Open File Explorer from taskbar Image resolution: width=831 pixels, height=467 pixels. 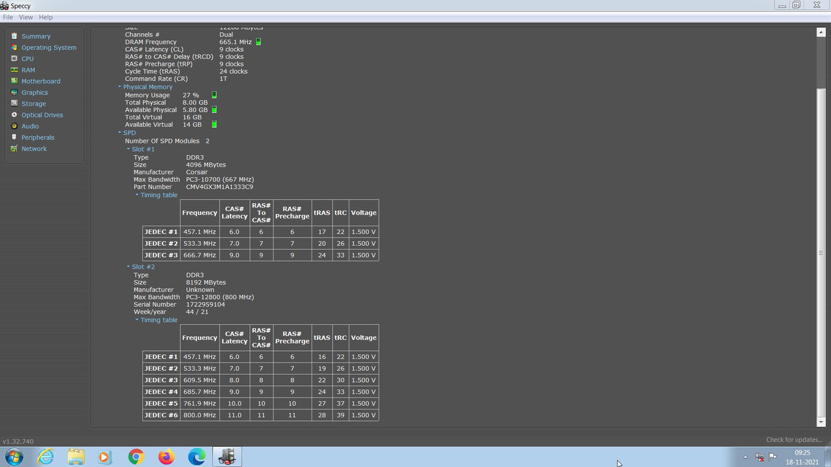point(76,457)
